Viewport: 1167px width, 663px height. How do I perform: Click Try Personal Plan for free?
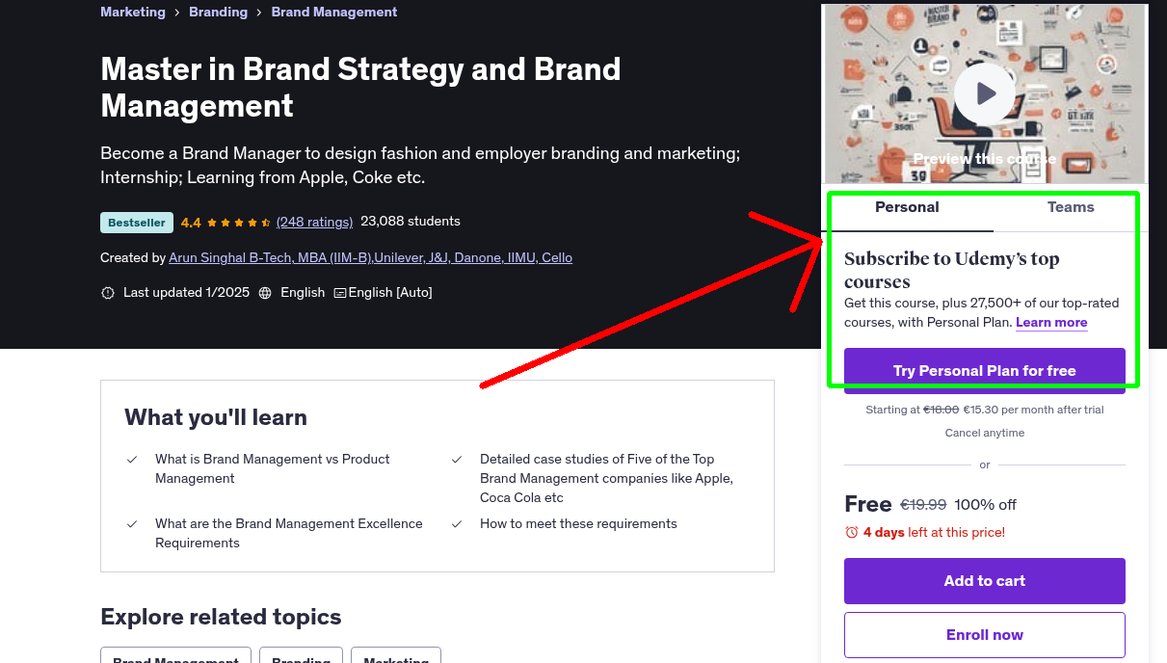click(985, 371)
